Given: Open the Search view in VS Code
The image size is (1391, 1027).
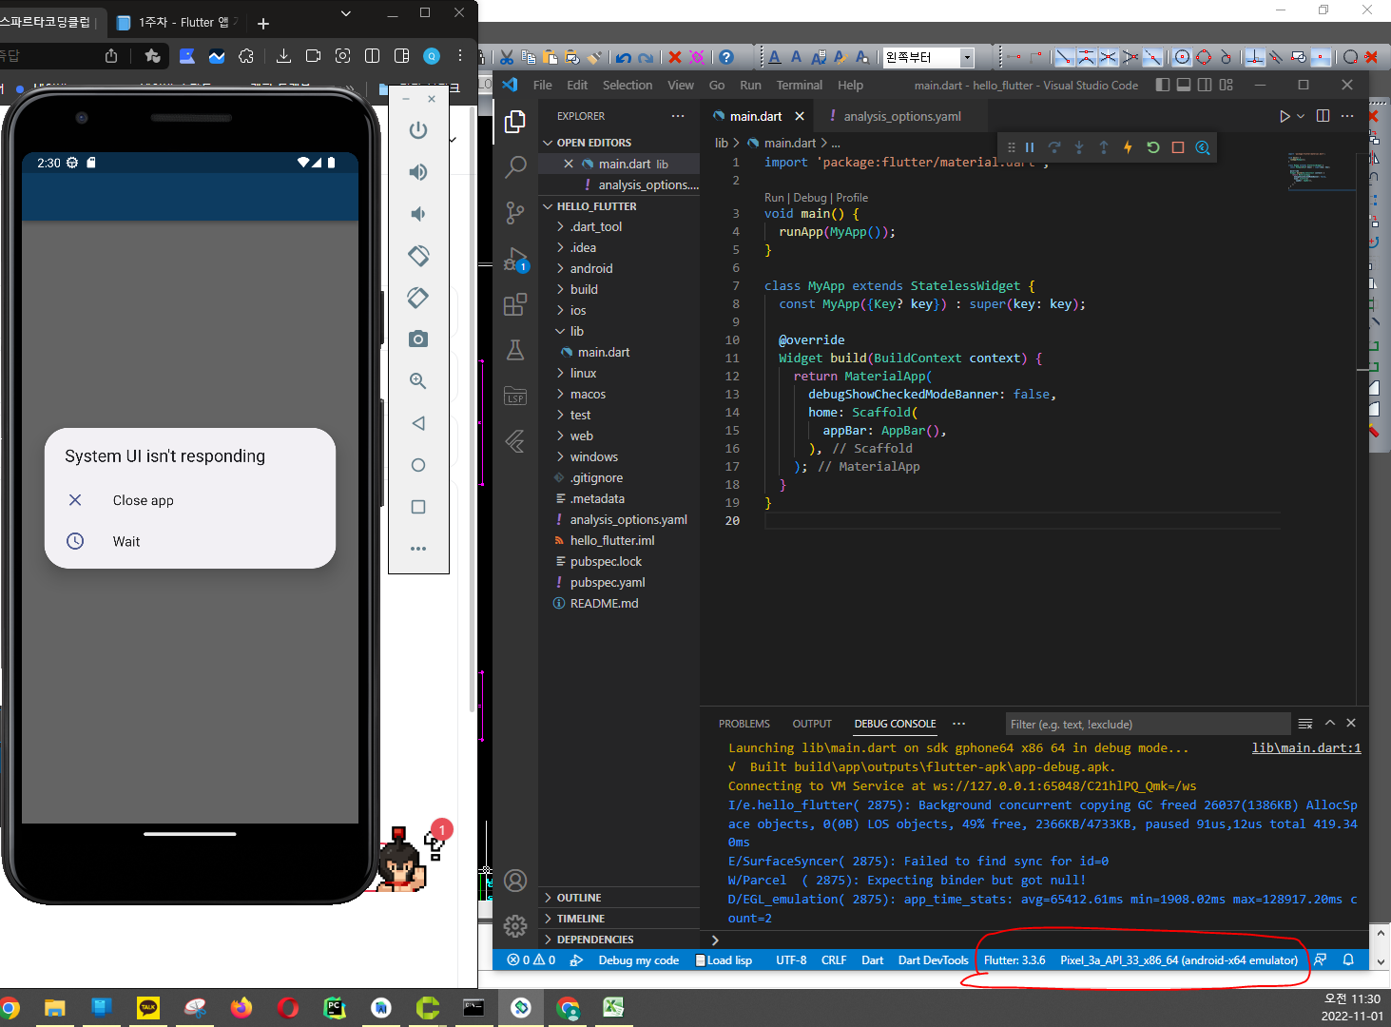Looking at the screenshot, I should (x=515, y=167).
